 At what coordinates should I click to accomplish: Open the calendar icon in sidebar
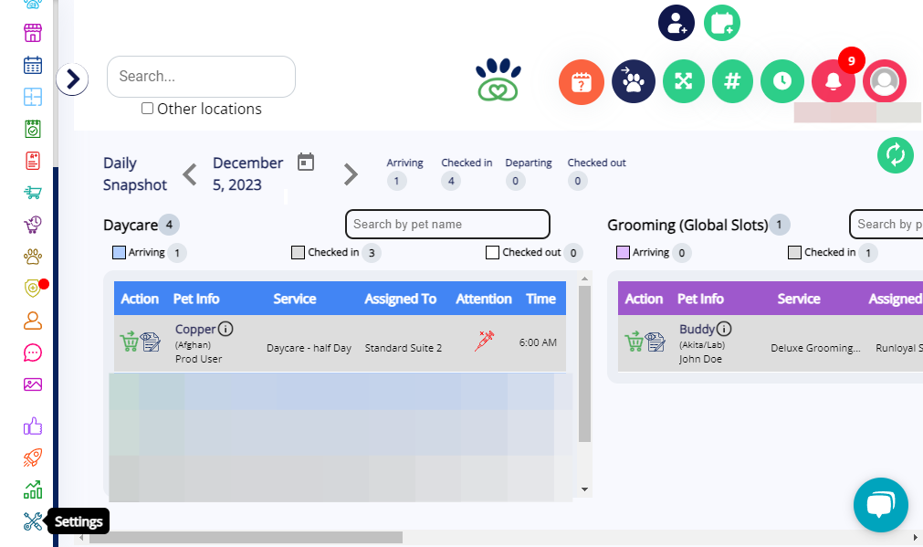[x=33, y=65]
